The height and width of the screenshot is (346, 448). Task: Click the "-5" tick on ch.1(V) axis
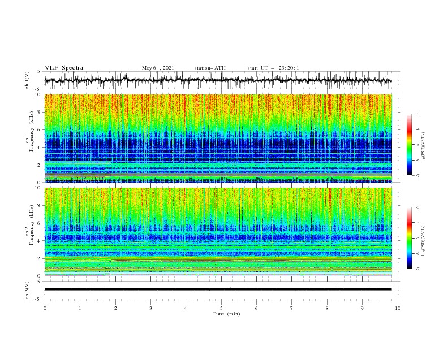coord(38,89)
